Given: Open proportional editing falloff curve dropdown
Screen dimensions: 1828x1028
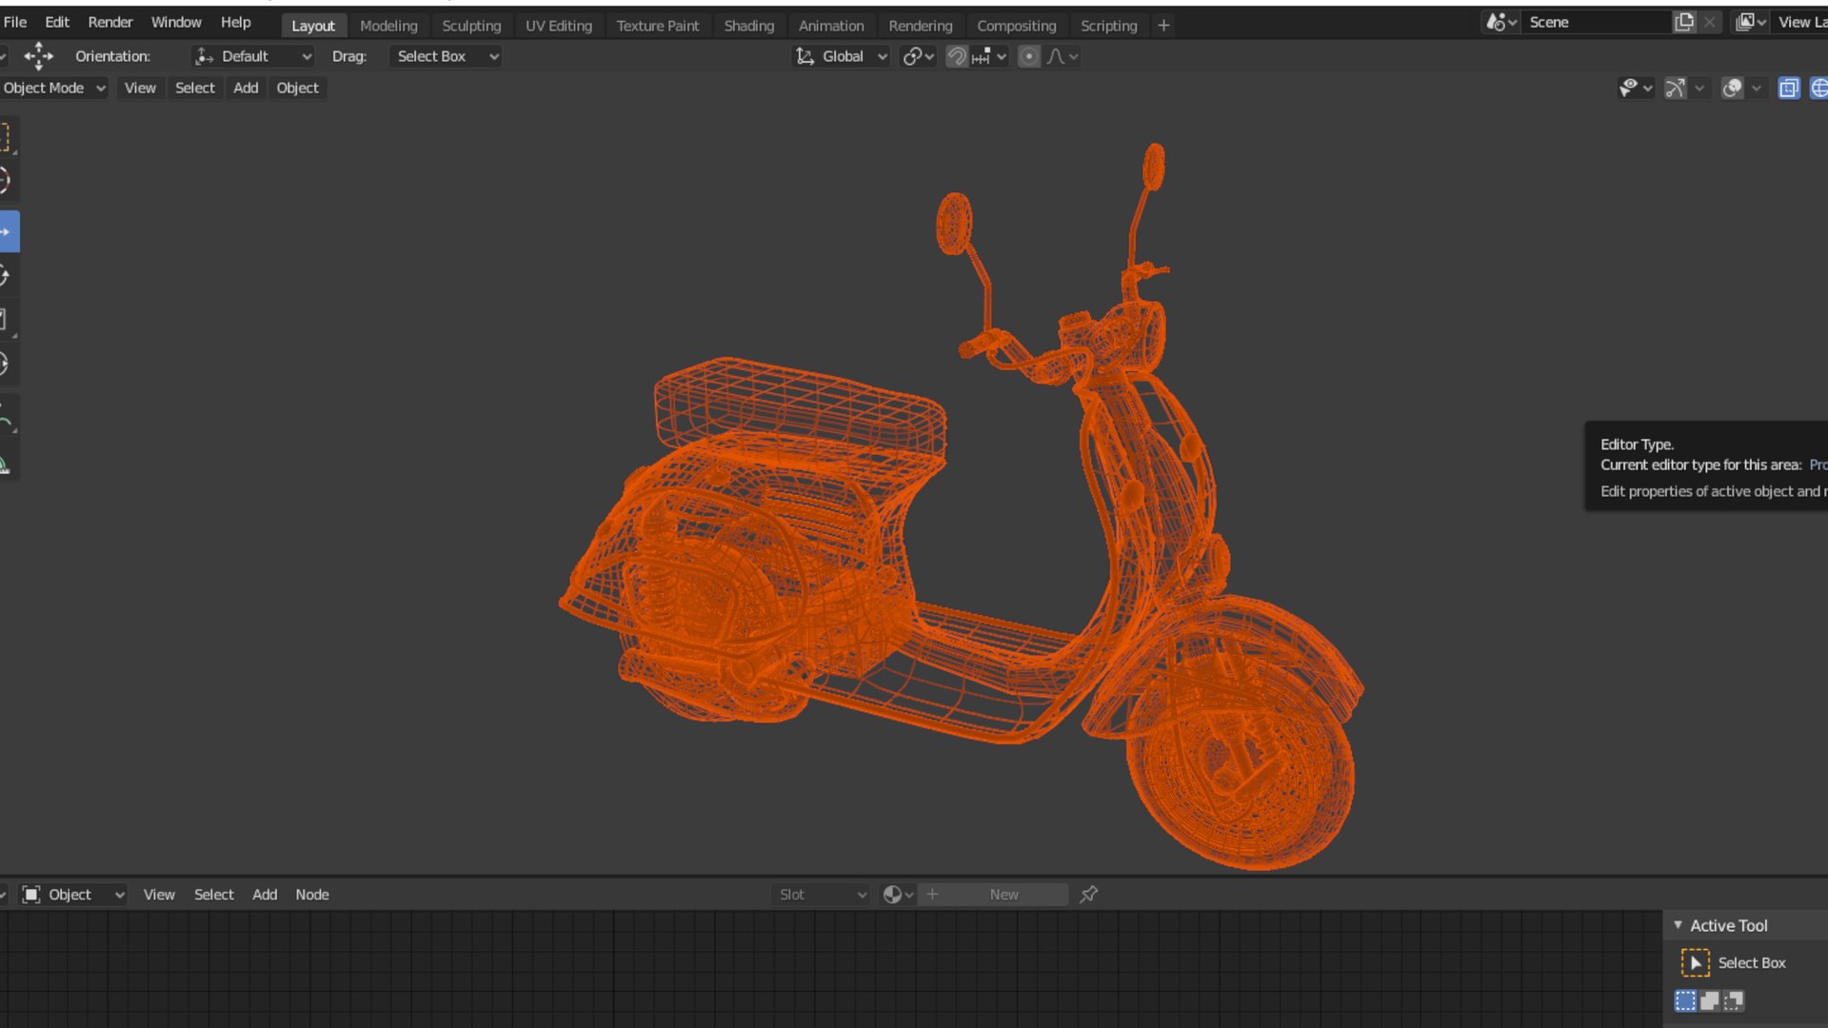Looking at the screenshot, I should (1063, 57).
